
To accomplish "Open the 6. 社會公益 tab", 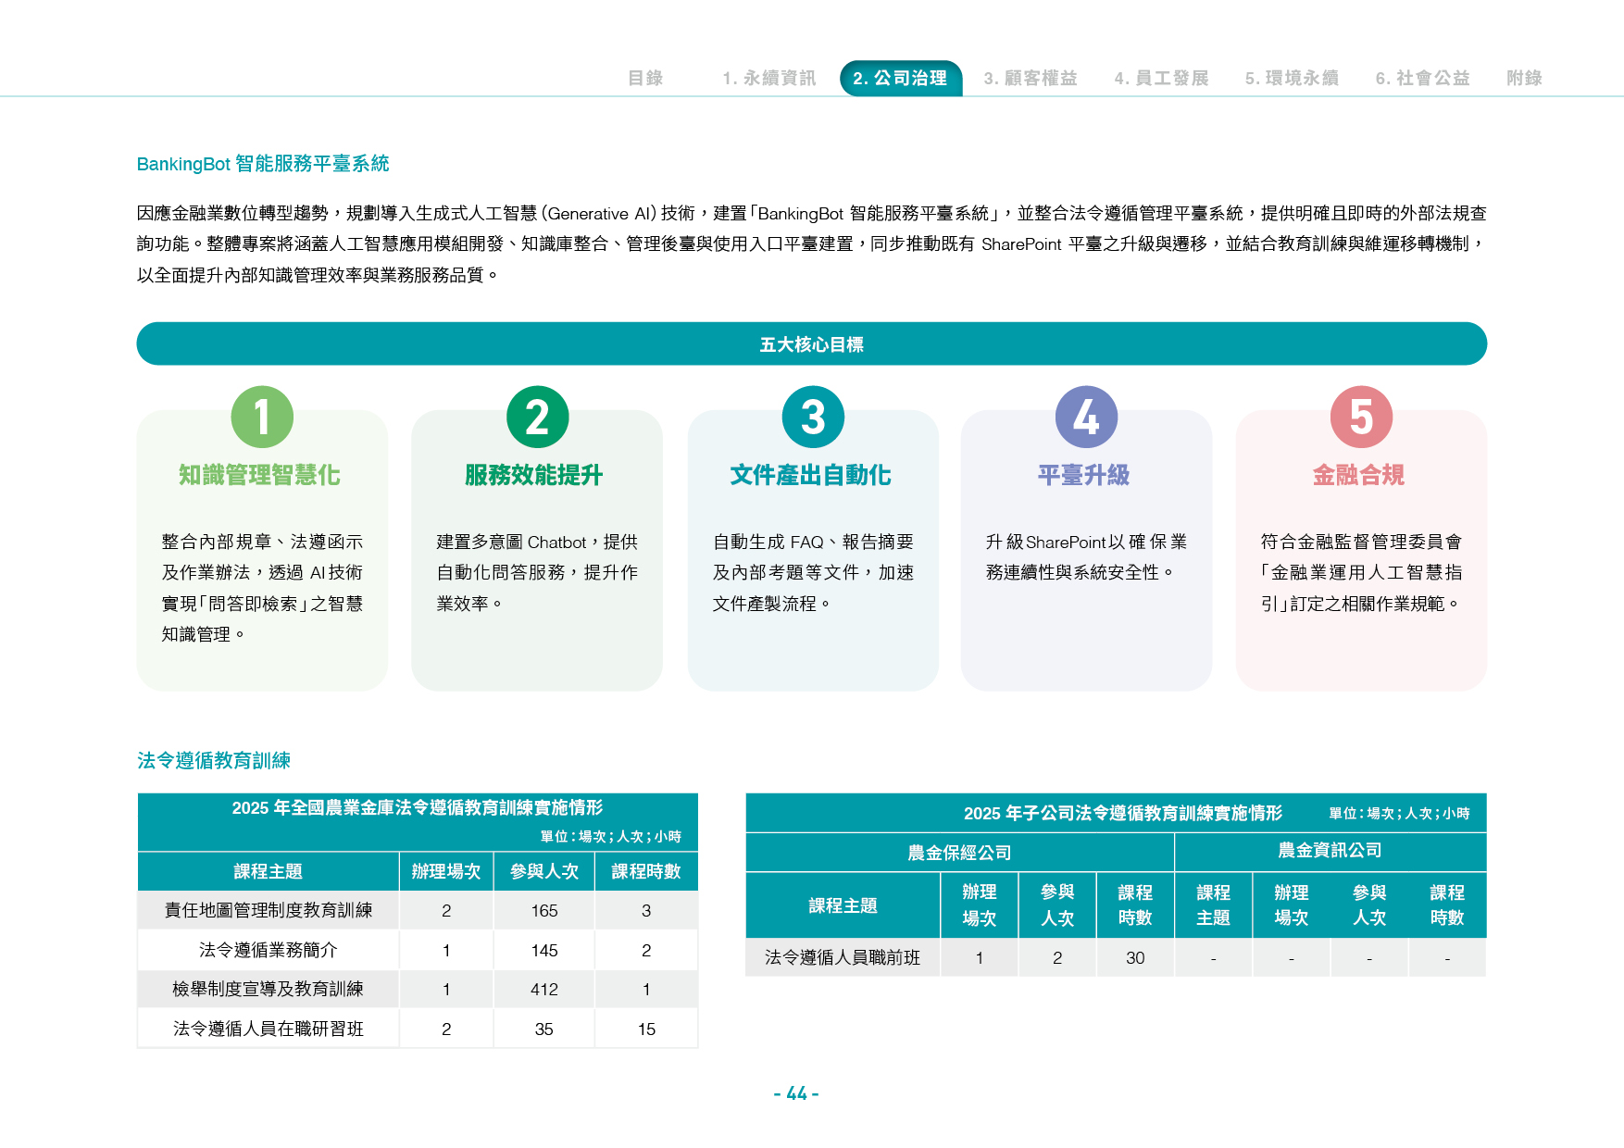I will (1422, 78).
